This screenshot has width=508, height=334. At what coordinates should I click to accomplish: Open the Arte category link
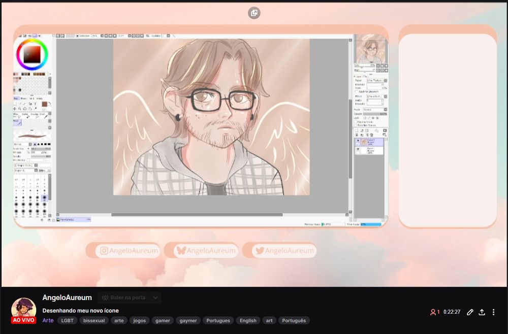[x=48, y=320]
